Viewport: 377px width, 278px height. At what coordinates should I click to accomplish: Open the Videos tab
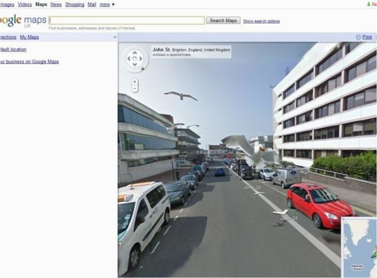[25, 5]
